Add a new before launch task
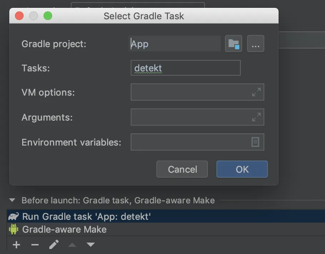The height and width of the screenshot is (254, 325). [x=16, y=245]
